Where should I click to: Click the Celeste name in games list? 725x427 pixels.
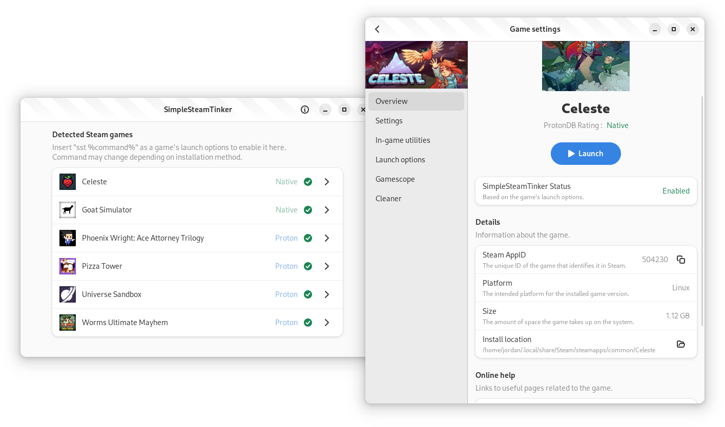coord(94,182)
